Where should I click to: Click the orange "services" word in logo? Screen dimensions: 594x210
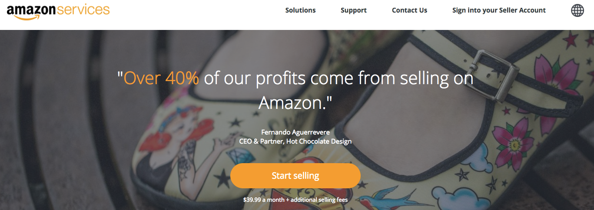pyautogui.click(x=83, y=9)
